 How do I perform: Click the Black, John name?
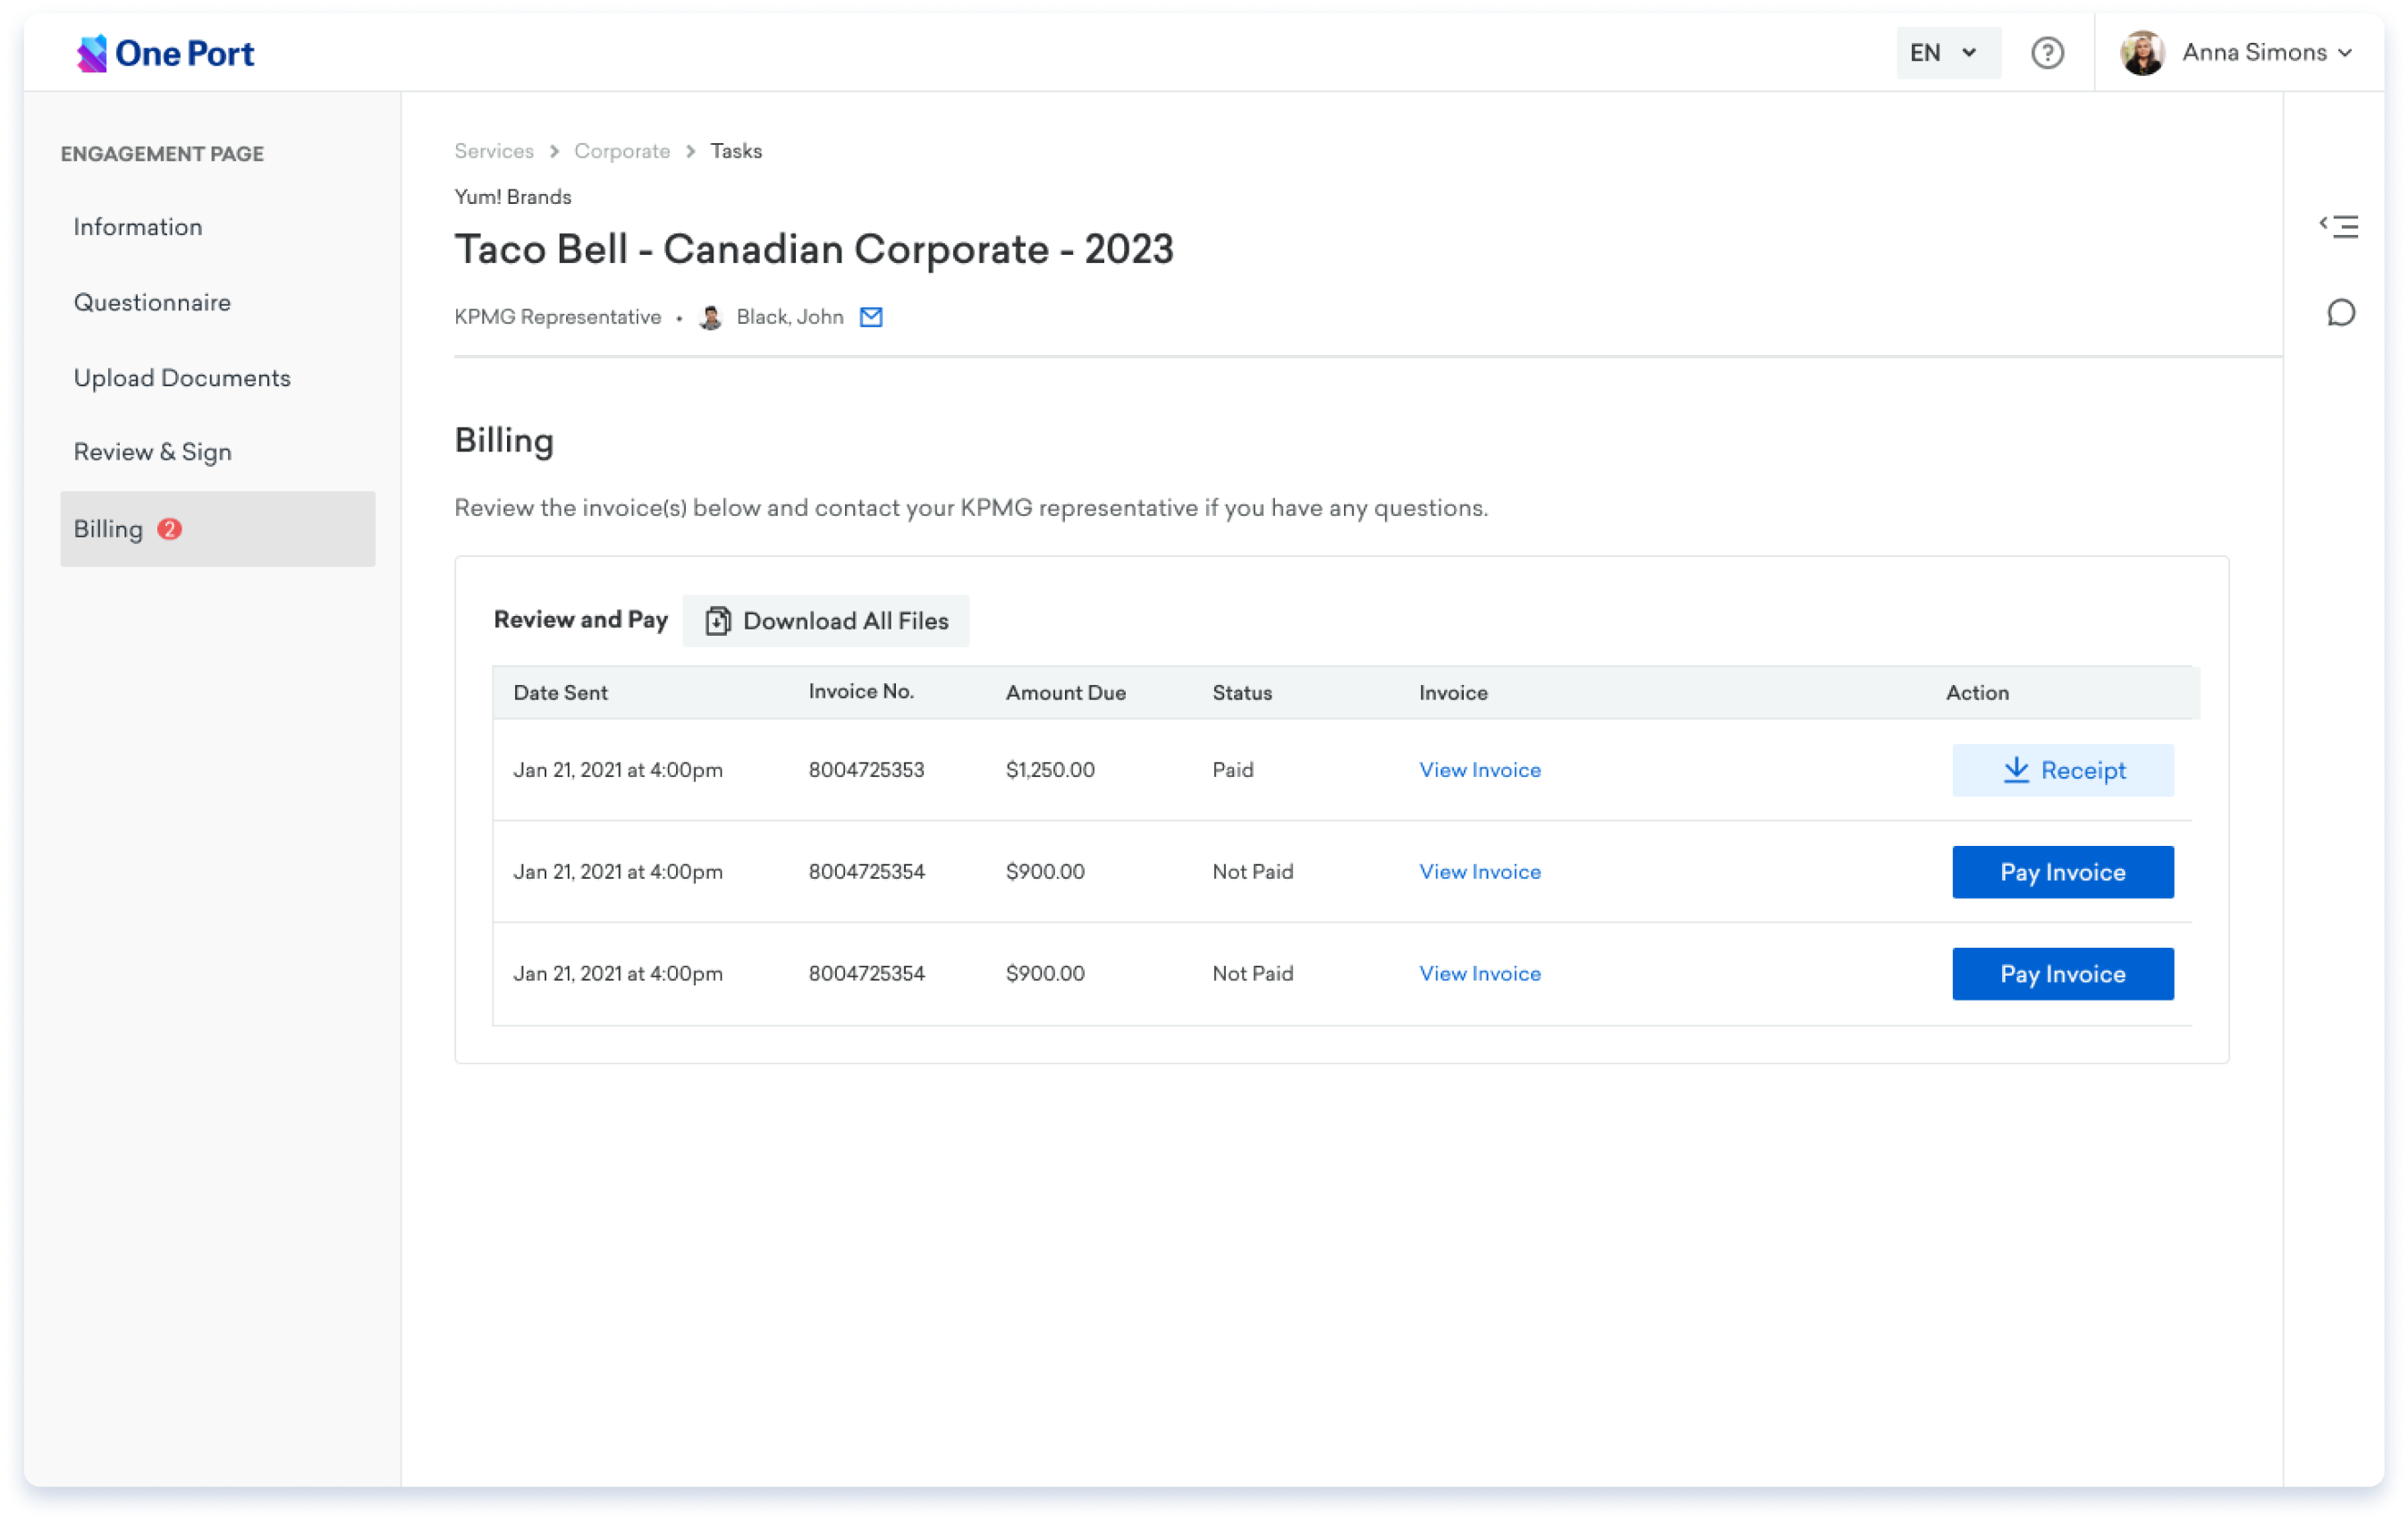point(790,317)
